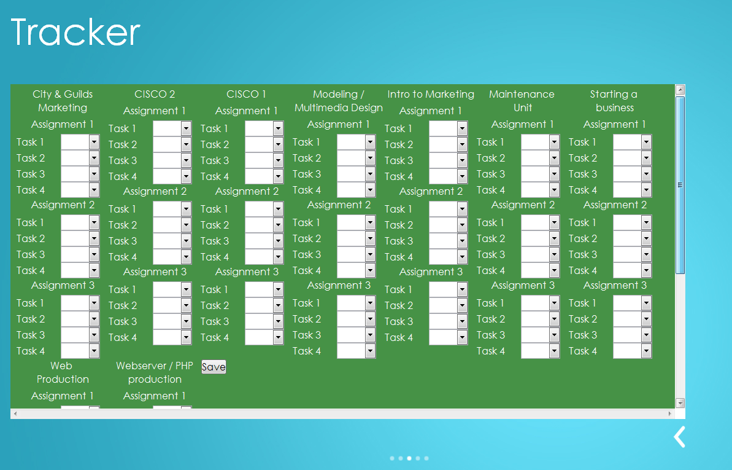Click vertical scrollbar down arrow
This screenshot has height=470, width=732.
tap(680, 403)
